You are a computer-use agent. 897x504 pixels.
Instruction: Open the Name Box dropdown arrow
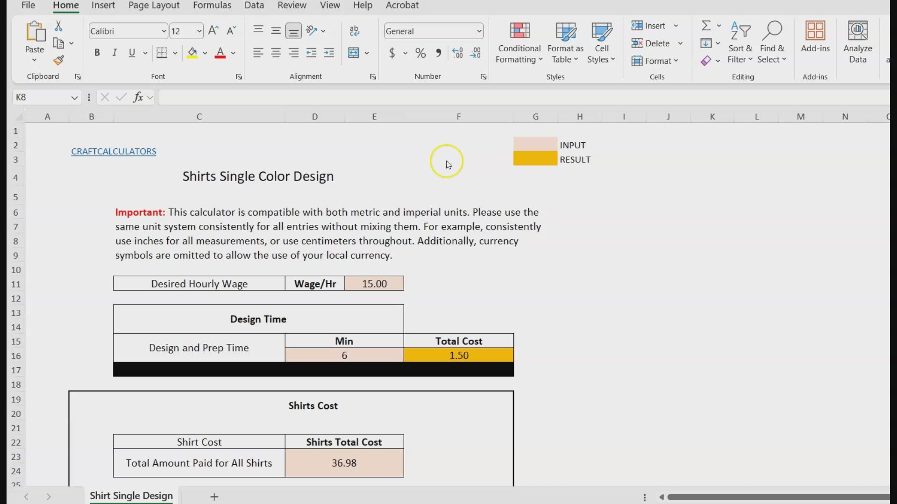pos(74,98)
